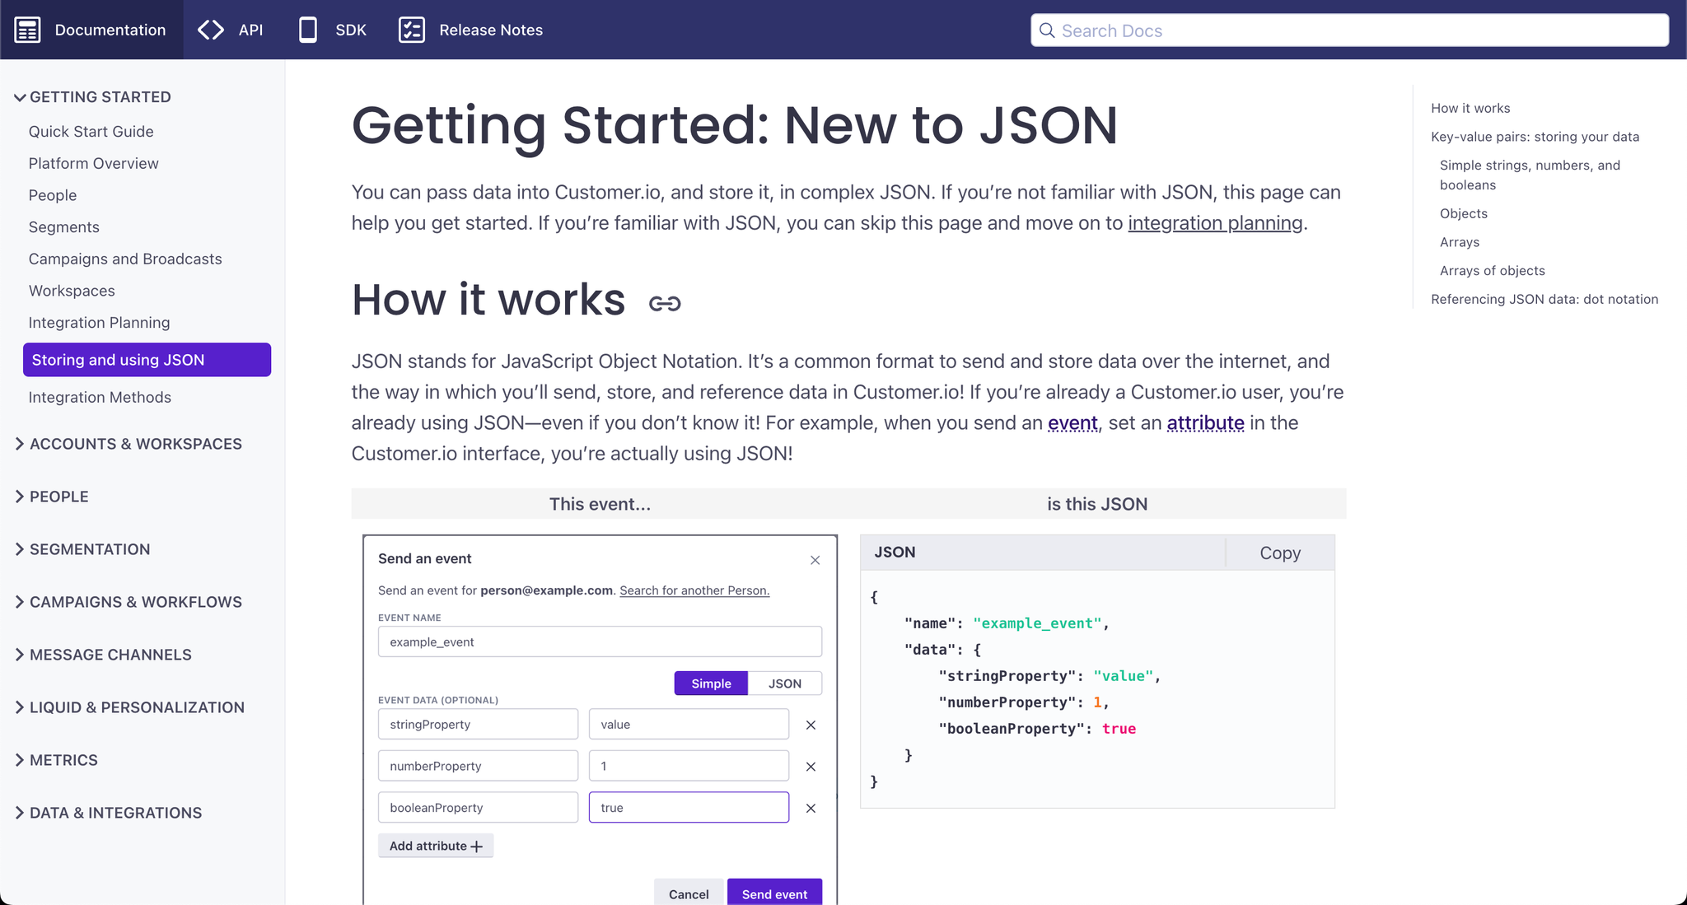Viewport: 1687px width, 905px height.
Task: Click the anchor link icon beside How it works
Action: pos(665,304)
